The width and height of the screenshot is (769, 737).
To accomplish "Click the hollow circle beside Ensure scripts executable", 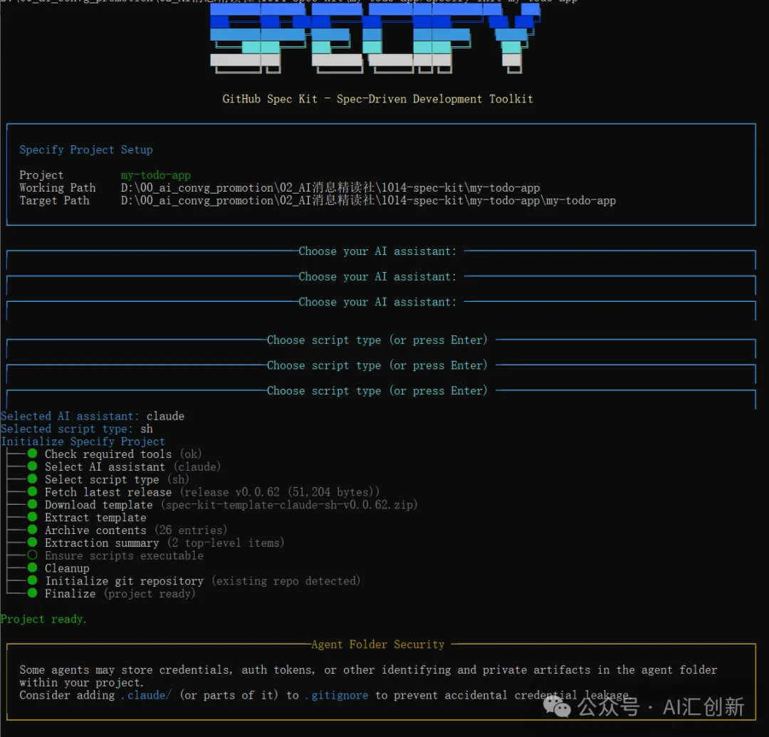I will (x=32, y=555).
